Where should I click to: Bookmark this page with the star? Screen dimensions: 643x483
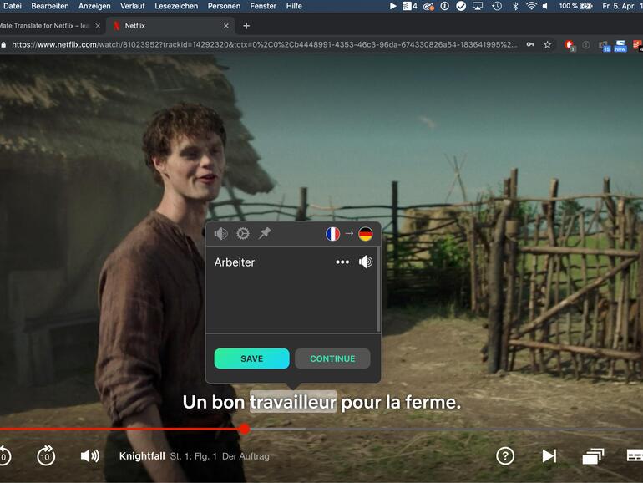tap(548, 45)
